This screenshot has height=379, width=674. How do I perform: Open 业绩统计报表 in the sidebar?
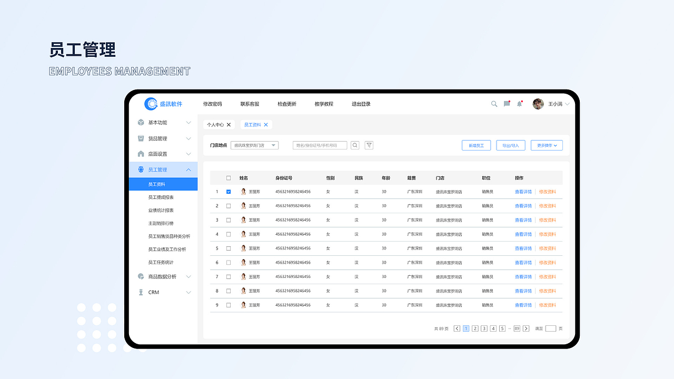[x=161, y=211]
